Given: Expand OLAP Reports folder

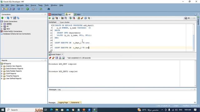Looking at the screenshot, I should (2, 73).
